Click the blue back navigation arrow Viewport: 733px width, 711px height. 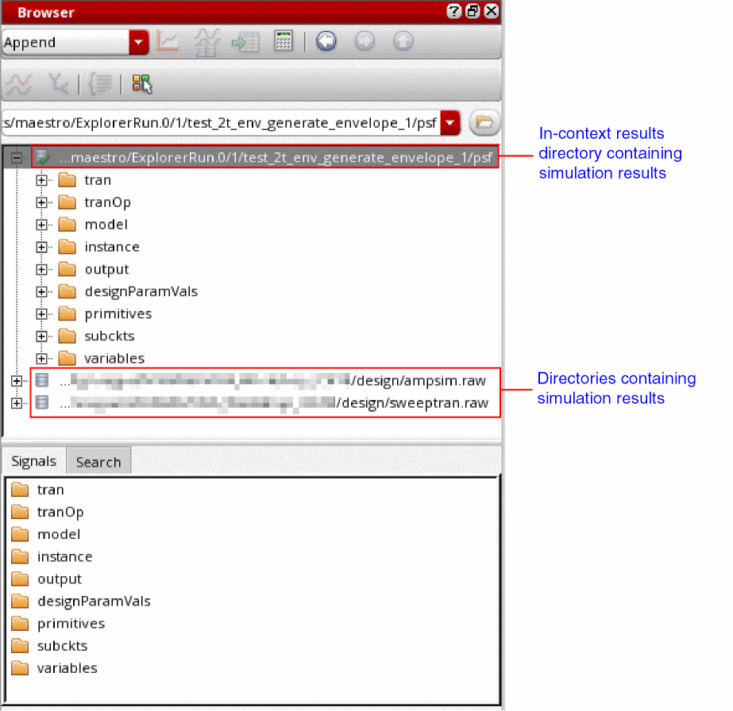tap(326, 41)
